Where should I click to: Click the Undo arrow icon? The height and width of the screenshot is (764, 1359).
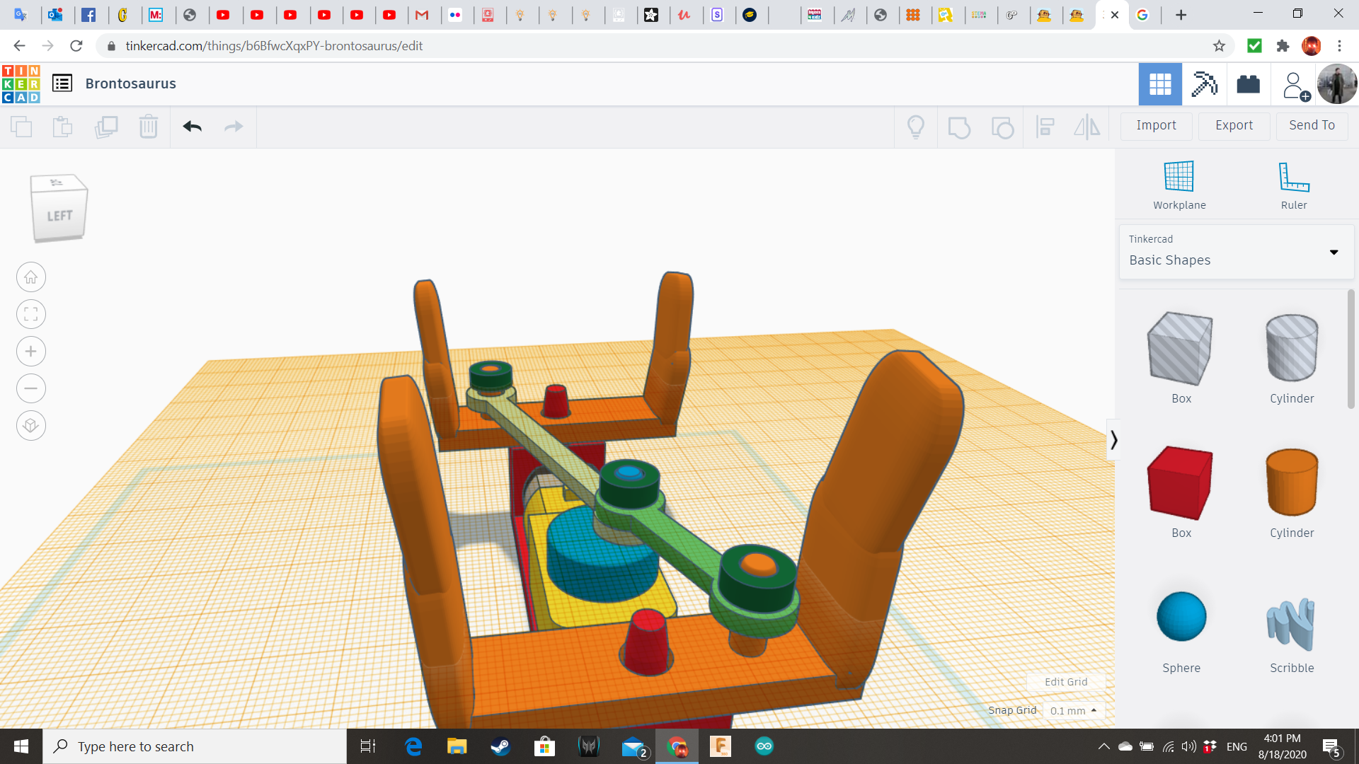click(192, 127)
